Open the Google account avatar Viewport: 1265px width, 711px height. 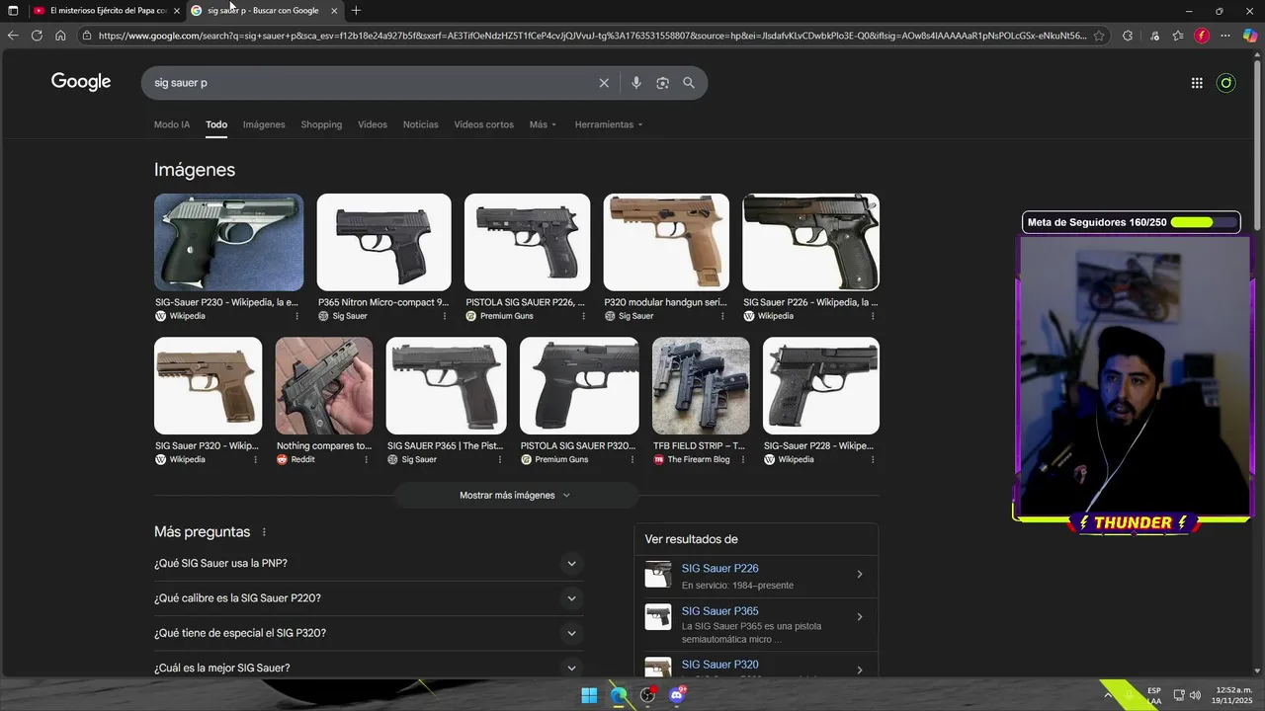click(x=1226, y=83)
